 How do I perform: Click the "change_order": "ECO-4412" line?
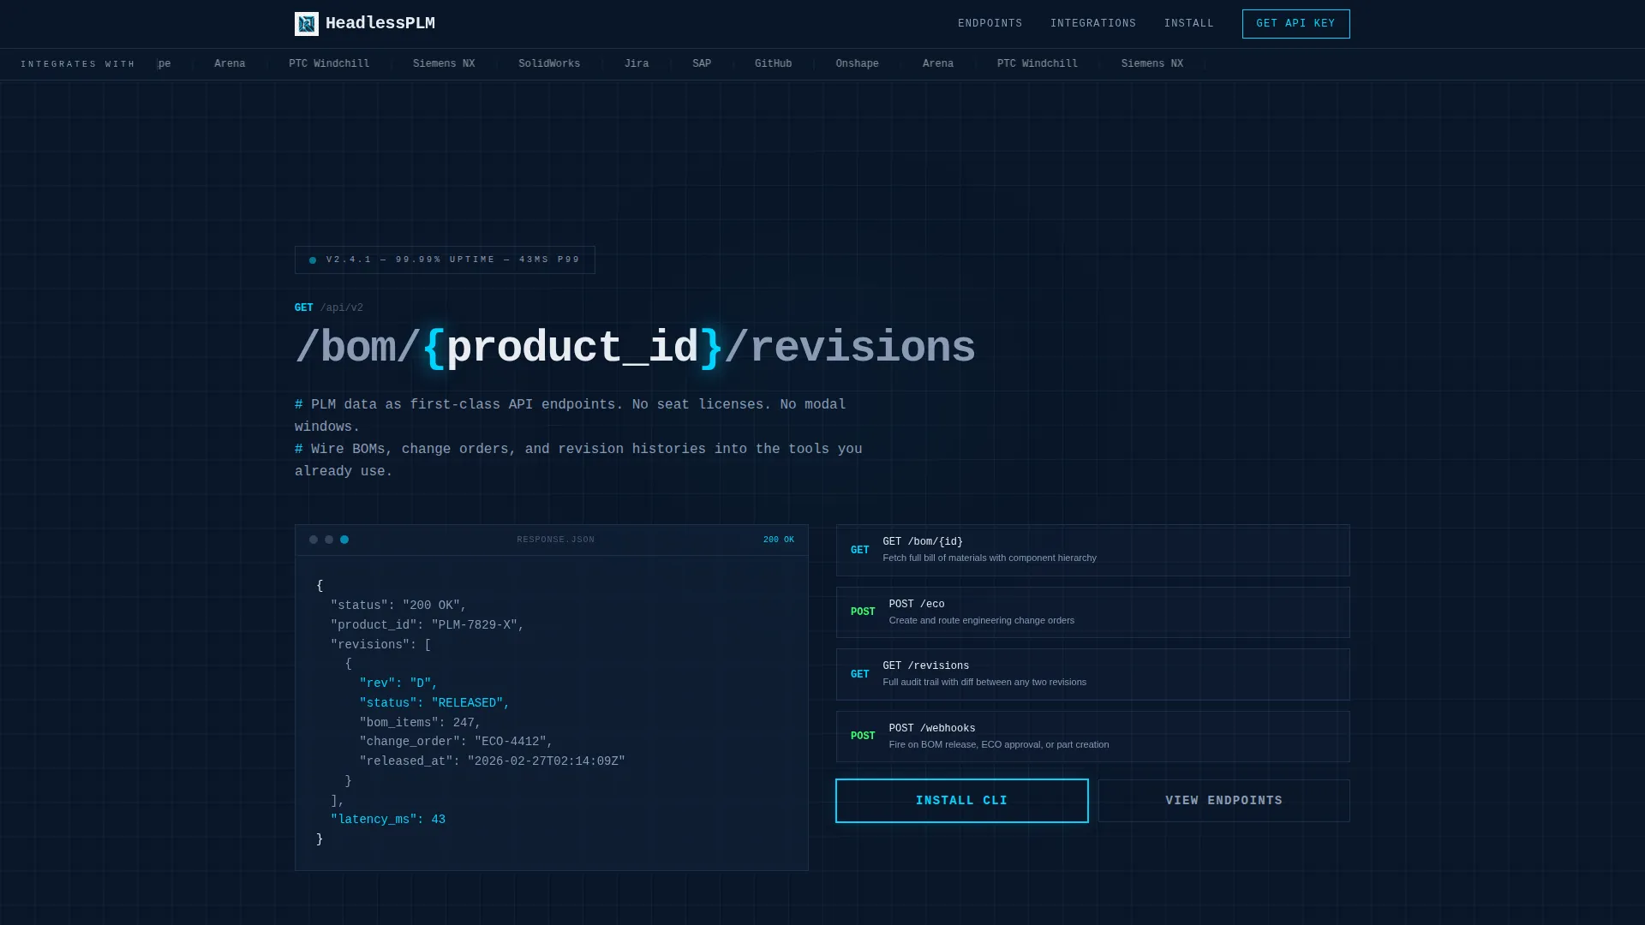pos(457,742)
